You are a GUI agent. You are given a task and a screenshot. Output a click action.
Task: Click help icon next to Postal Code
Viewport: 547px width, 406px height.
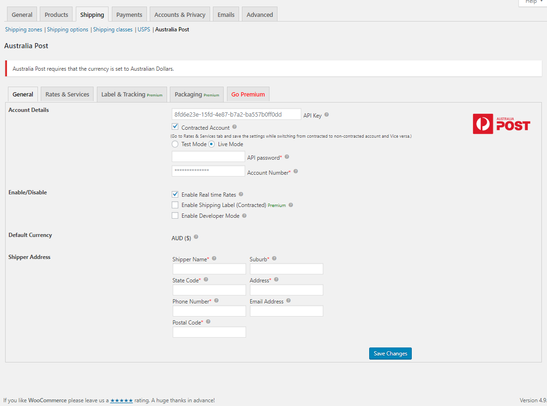[x=208, y=322]
